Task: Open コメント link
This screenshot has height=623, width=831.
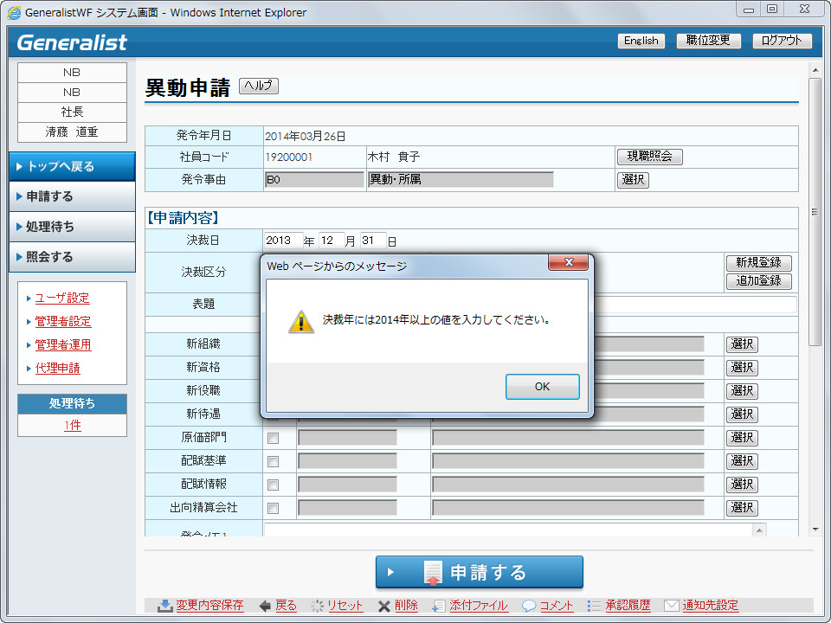Action: 557,606
